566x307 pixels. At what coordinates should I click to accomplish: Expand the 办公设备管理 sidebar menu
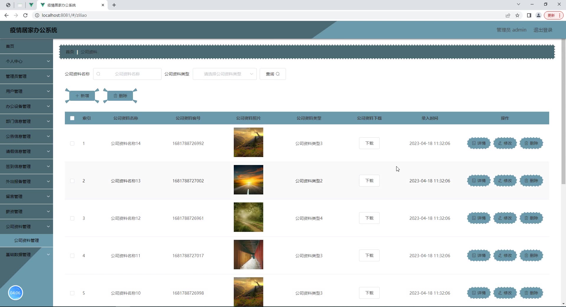[x=27, y=106]
